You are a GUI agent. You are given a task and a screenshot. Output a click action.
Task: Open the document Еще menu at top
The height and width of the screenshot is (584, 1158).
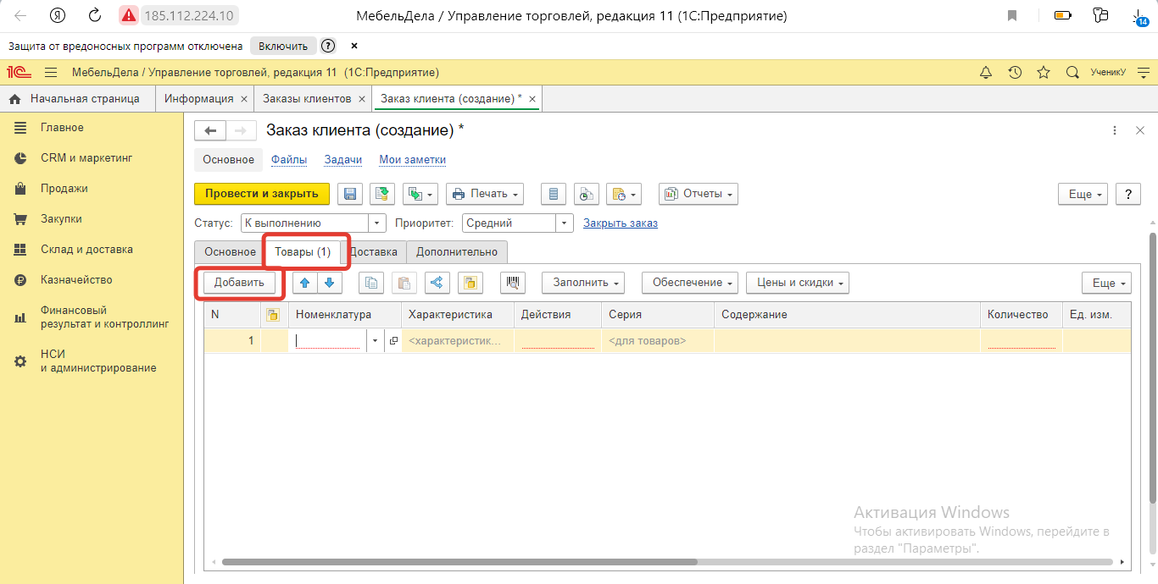(1083, 194)
